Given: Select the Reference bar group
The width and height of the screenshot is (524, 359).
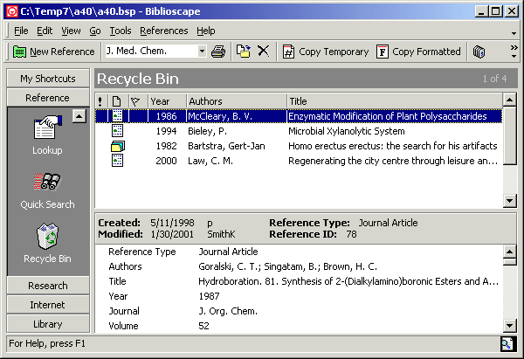Looking at the screenshot, I should click(48, 98).
